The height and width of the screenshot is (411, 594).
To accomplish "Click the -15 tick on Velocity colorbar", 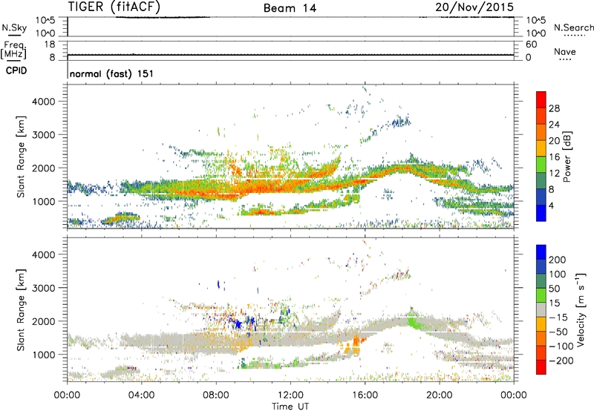I will click(558, 318).
